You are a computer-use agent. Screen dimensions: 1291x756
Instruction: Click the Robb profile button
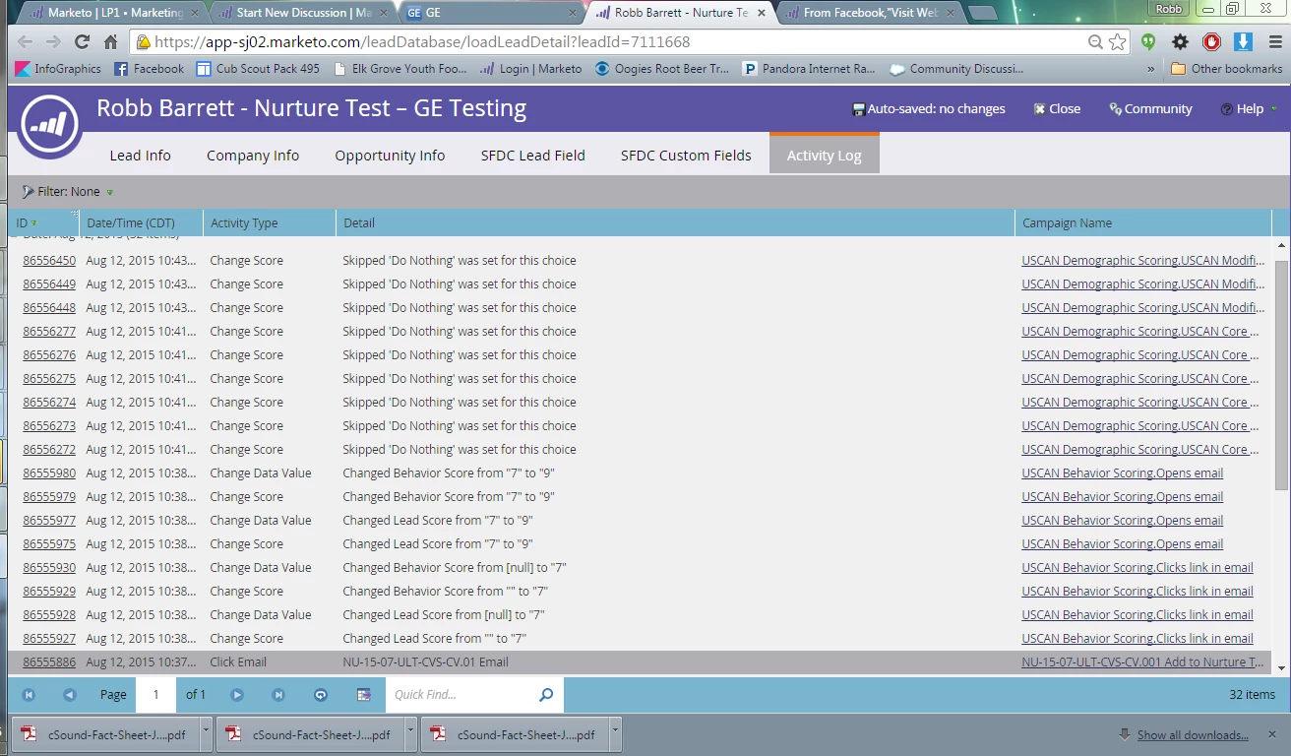1168,9
